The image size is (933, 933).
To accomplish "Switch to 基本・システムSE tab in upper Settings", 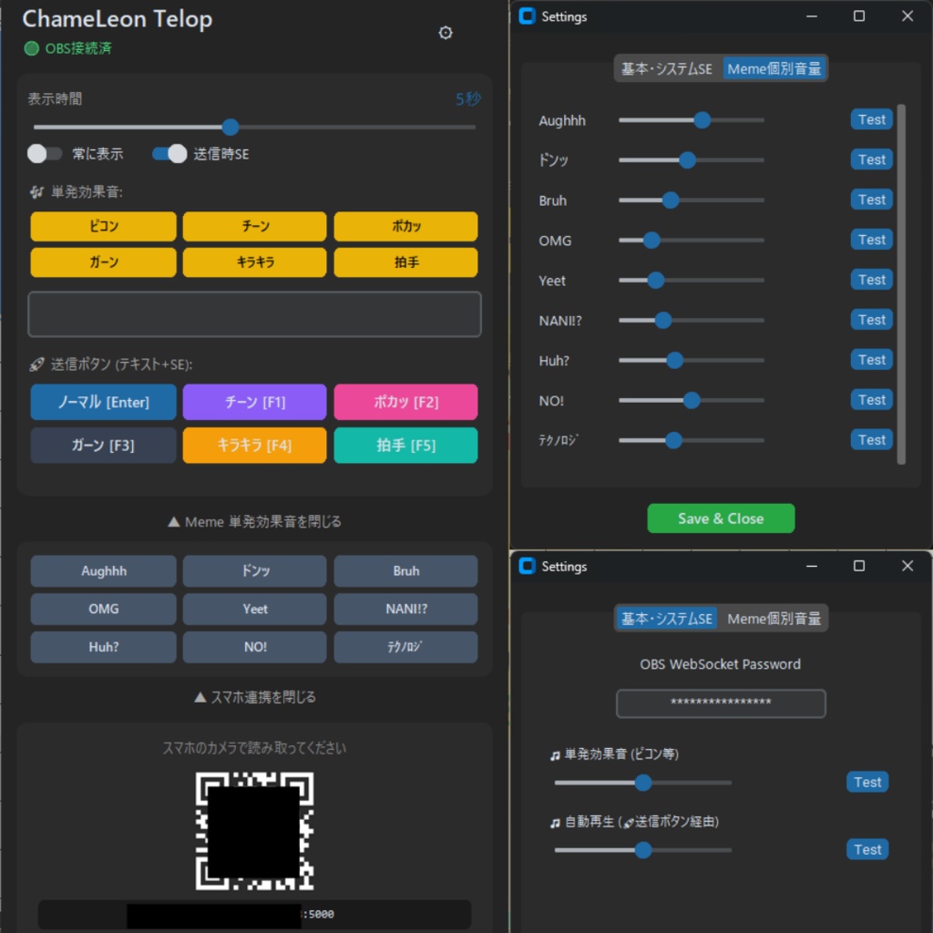I will [666, 69].
